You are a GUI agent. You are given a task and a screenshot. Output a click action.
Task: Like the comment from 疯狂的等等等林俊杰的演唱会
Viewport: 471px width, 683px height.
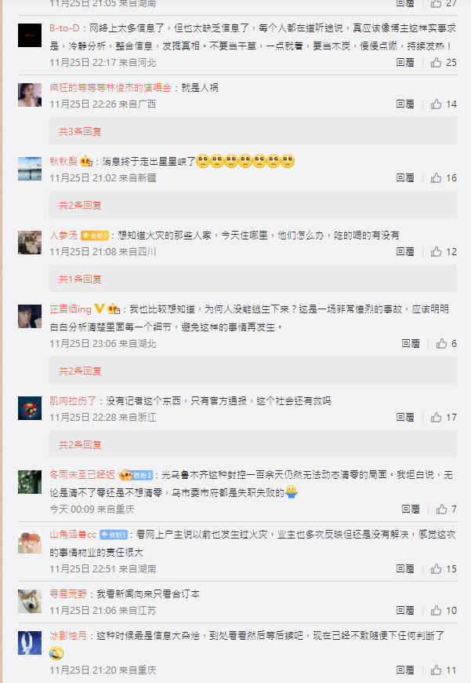point(436,104)
